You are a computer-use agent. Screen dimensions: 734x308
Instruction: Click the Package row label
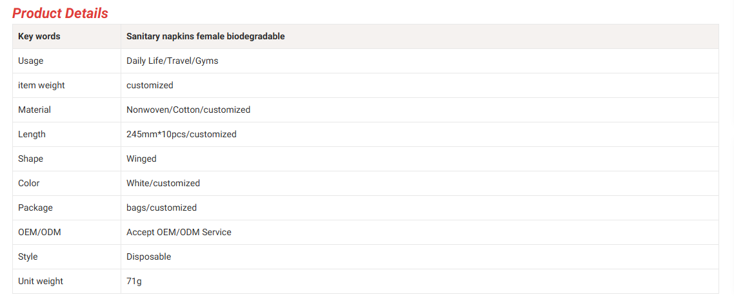click(x=35, y=207)
